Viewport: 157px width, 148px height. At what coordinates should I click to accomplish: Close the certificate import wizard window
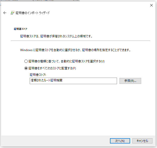[151, 5]
